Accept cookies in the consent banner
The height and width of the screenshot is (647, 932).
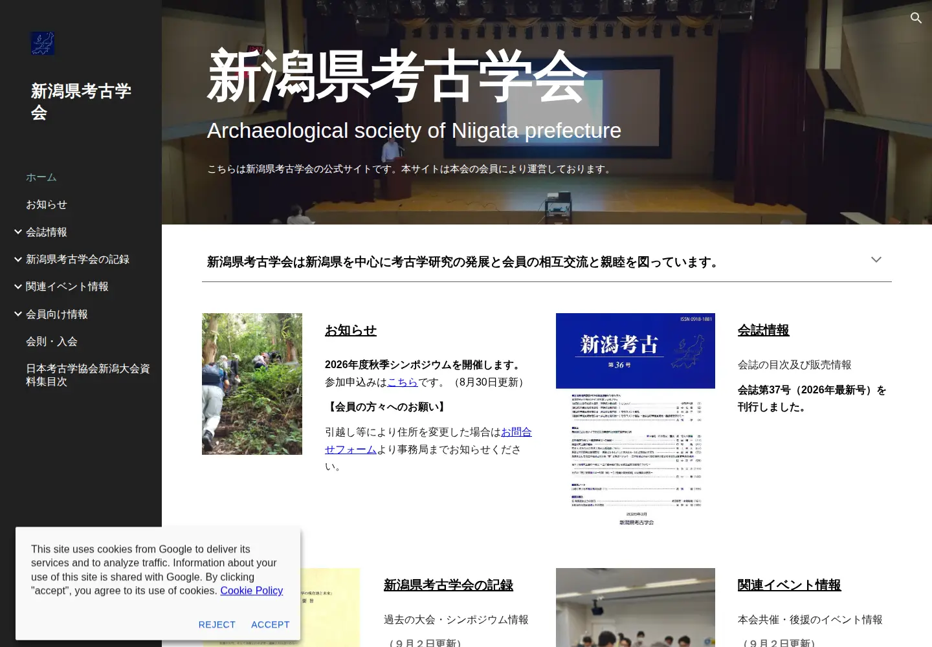(x=271, y=625)
